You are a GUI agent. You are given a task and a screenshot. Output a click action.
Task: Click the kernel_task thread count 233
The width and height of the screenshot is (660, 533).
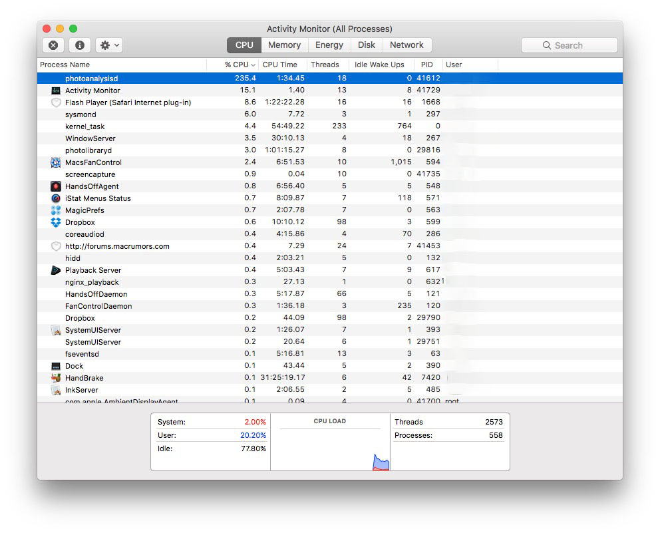click(339, 126)
